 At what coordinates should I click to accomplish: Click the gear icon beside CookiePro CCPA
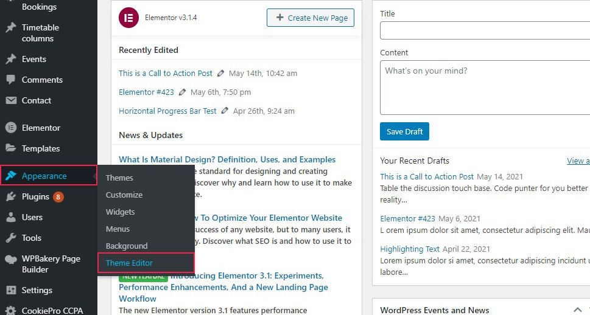click(x=11, y=310)
